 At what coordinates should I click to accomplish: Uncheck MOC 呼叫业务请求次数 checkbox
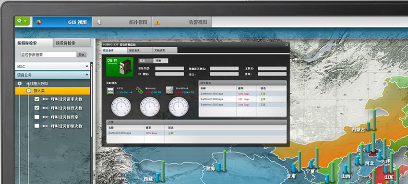[37, 99]
